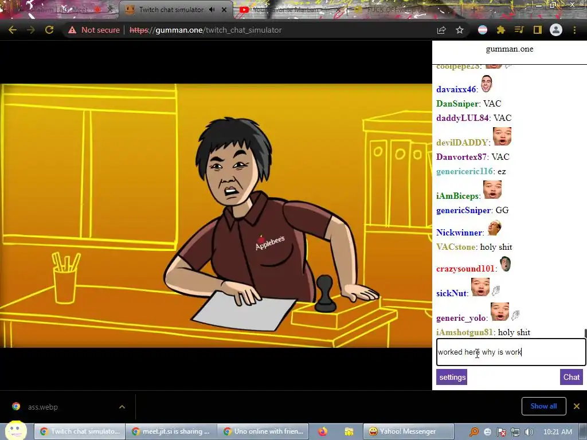Click username iAmshotgun81 in chat

coord(464,332)
